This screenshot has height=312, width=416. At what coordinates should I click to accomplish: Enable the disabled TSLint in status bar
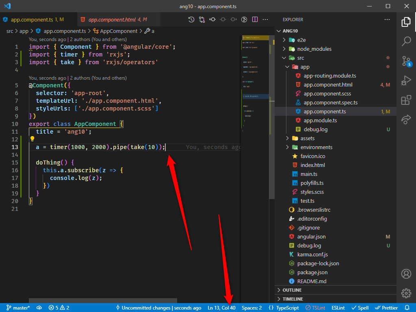click(x=315, y=308)
